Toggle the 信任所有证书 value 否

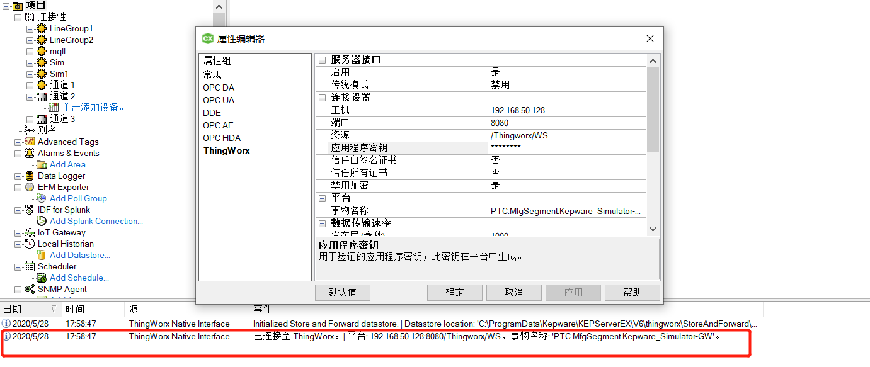567,173
